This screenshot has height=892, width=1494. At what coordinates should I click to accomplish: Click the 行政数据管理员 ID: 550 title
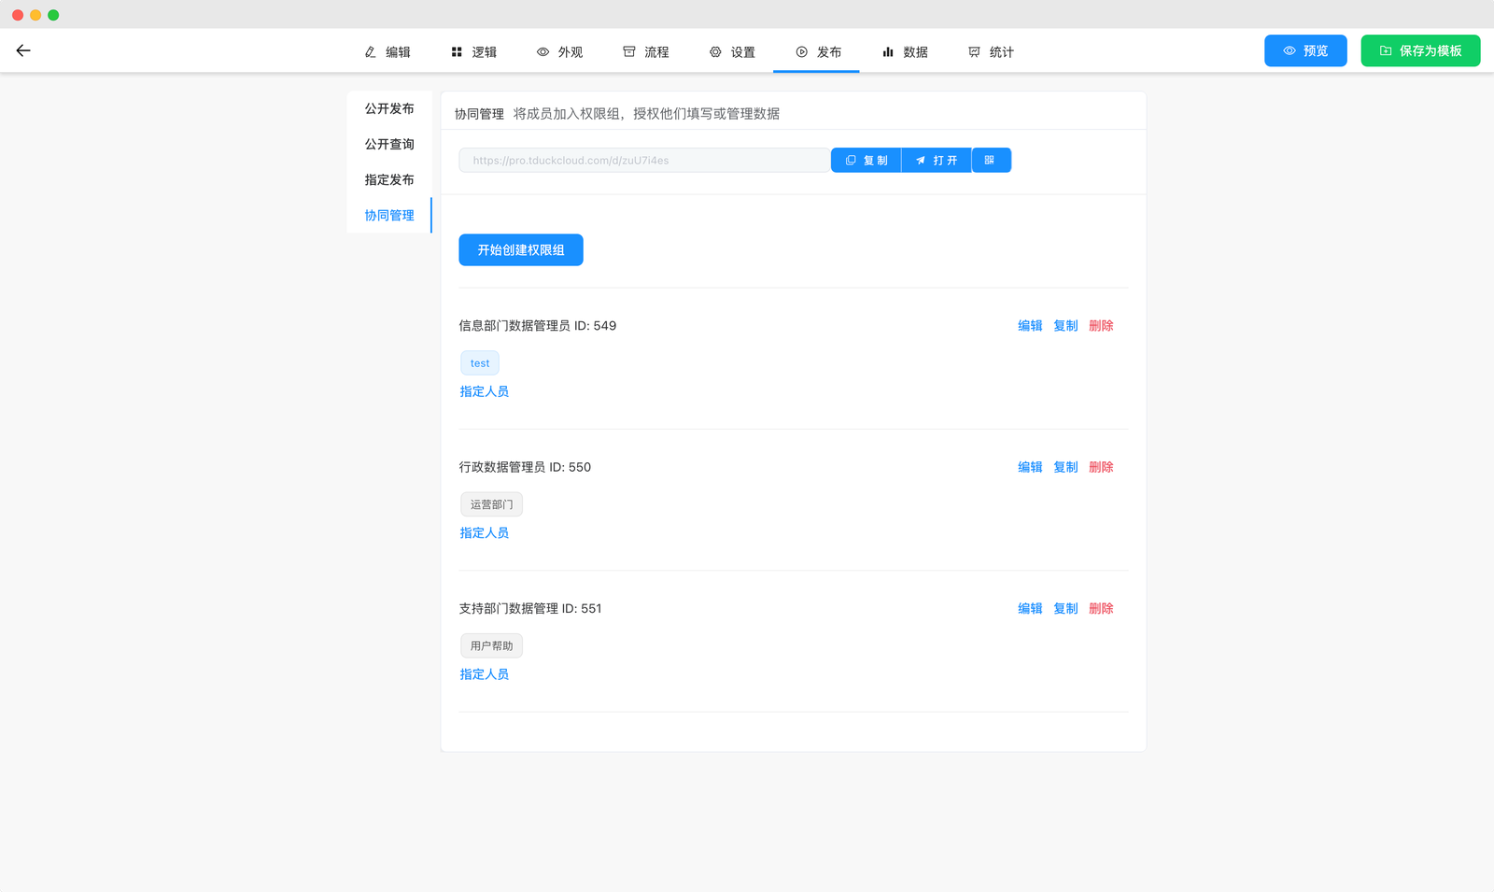point(525,467)
